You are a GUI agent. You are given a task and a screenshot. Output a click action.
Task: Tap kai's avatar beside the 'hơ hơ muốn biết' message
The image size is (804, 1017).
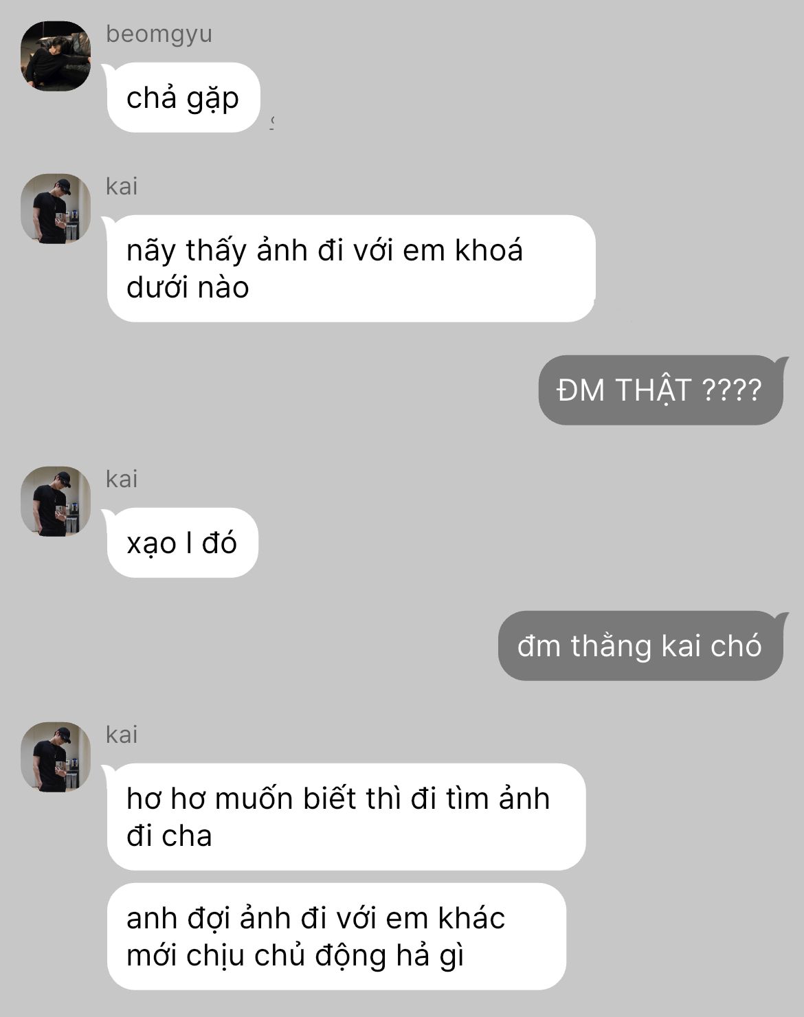[56, 757]
